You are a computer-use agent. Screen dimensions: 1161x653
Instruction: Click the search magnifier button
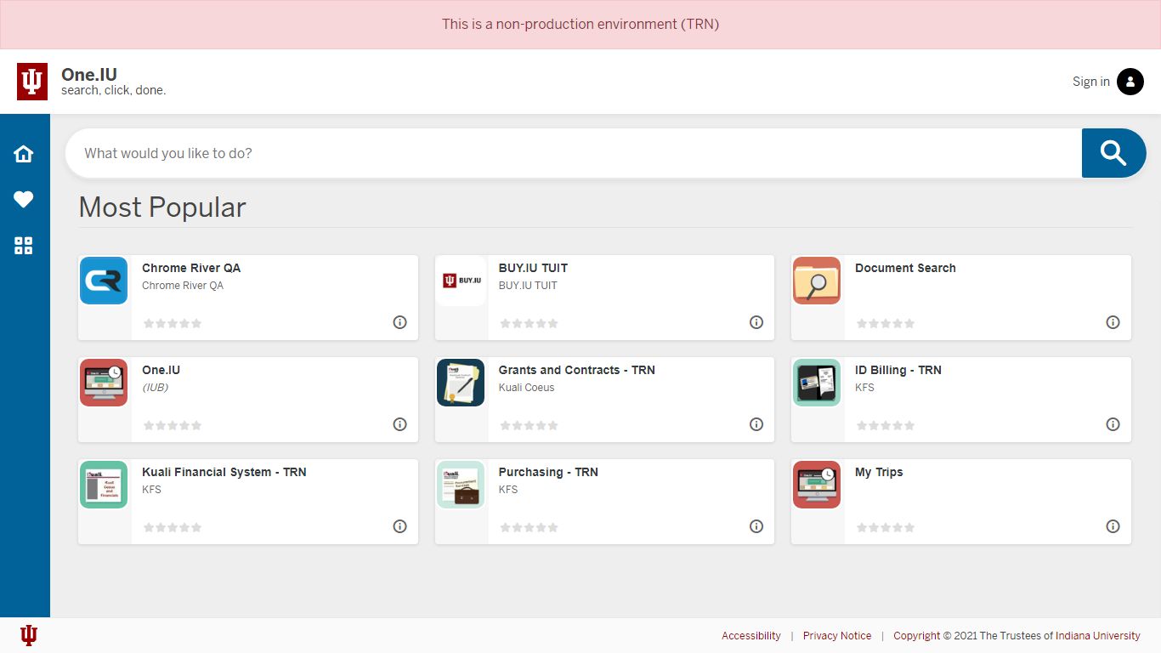[x=1113, y=153]
